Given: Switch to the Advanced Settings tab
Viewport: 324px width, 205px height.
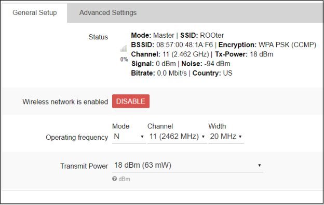Looking at the screenshot, I should point(108,12).
